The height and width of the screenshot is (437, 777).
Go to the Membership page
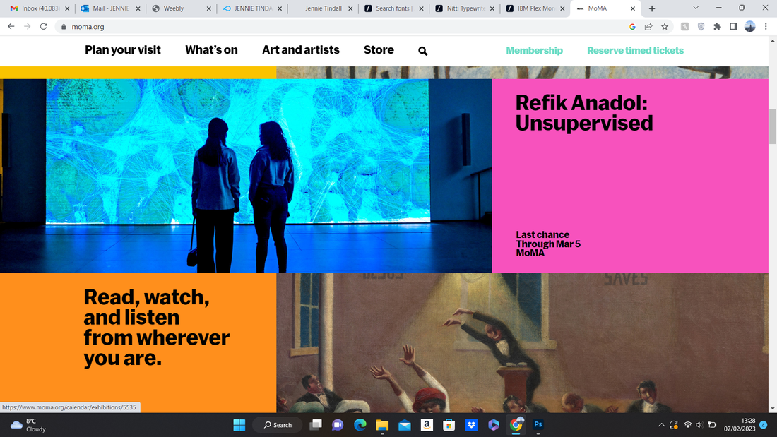[534, 51]
